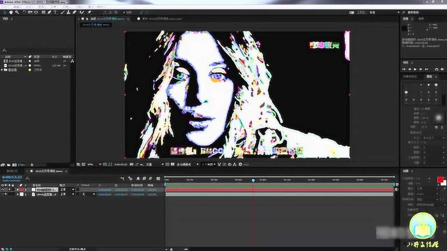Viewport: 447px width, 251px height.
Task: Open blending mode dropdown for first timeline layer
Action: point(67,190)
